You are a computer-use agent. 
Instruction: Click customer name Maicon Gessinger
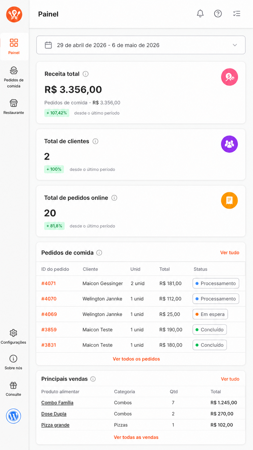(x=103, y=283)
